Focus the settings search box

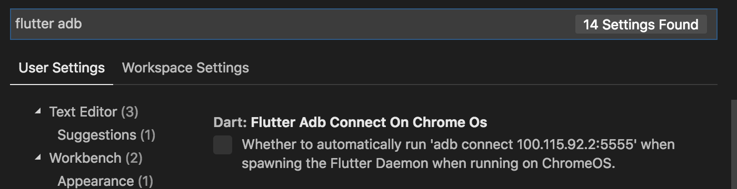pos(363,24)
